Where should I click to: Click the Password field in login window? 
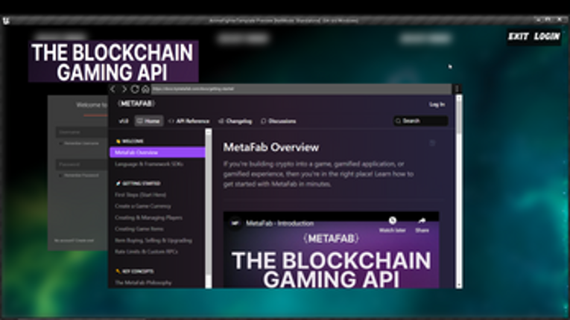(82, 164)
